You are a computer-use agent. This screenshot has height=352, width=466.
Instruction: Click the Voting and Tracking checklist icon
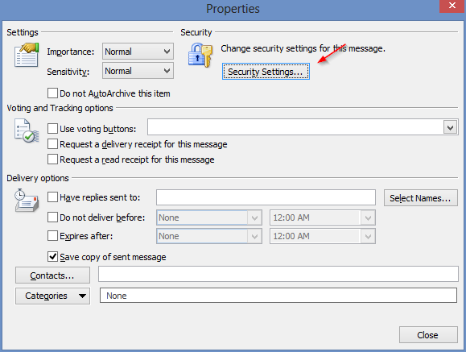click(x=26, y=130)
